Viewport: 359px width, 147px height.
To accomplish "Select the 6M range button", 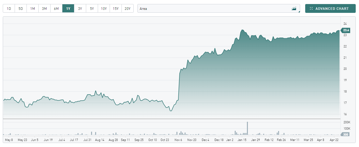I will tap(56, 8).
